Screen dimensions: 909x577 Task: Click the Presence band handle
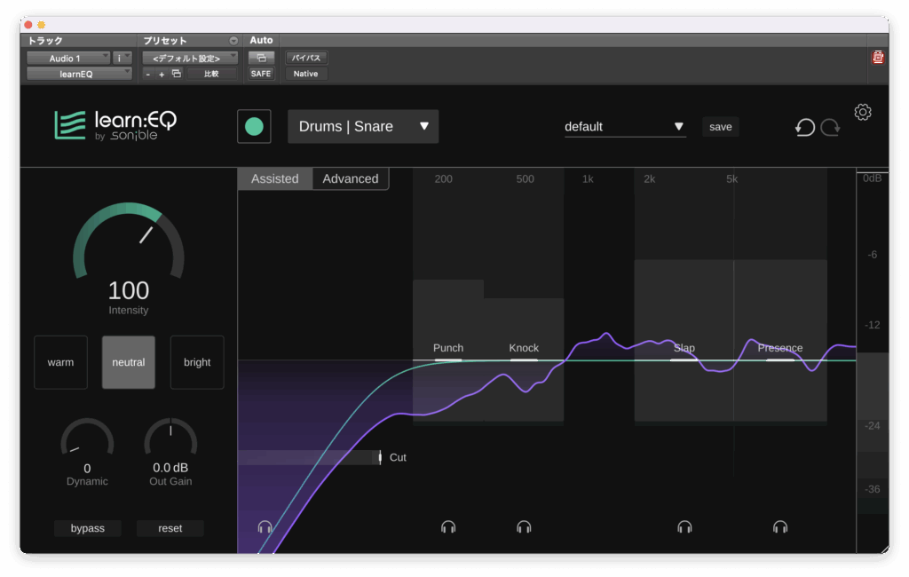coord(779,360)
